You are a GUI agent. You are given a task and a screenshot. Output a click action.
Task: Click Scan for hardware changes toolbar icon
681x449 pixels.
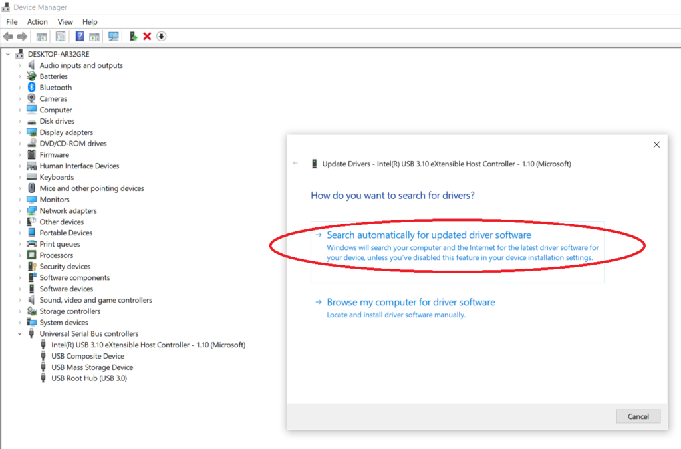click(114, 36)
